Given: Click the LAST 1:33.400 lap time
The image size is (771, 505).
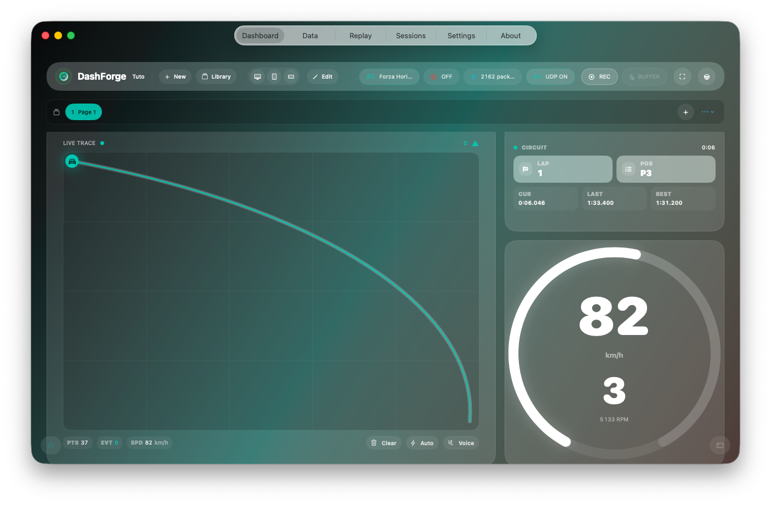Looking at the screenshot, I should point(615,198).
